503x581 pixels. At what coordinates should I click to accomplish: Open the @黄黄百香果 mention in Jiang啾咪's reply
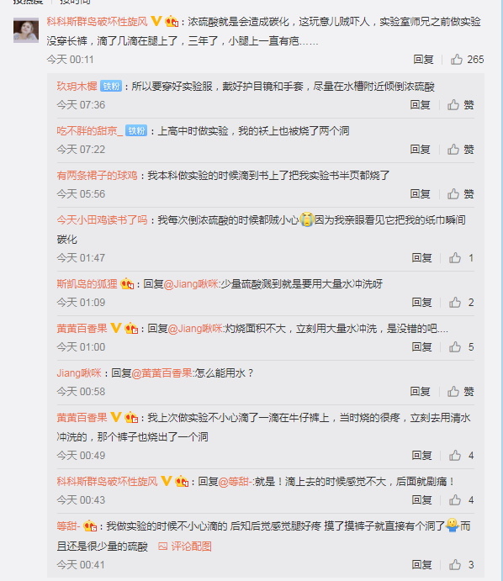161,372
